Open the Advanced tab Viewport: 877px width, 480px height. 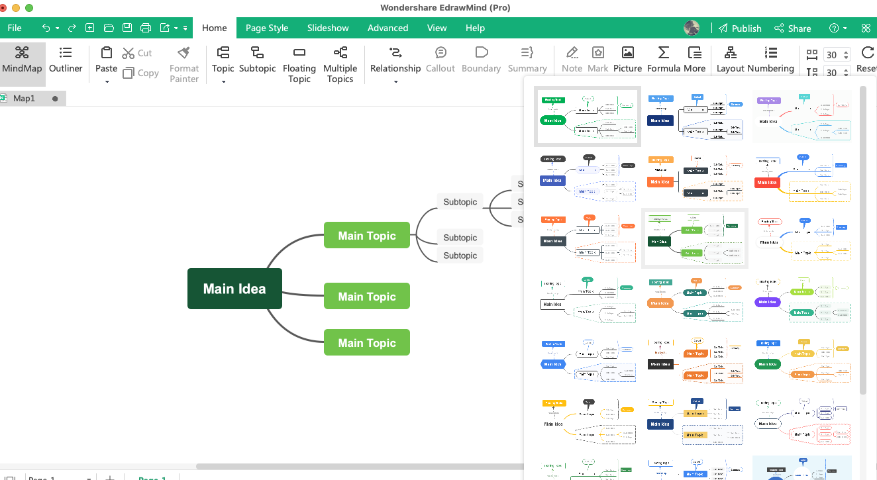point(388,28)
